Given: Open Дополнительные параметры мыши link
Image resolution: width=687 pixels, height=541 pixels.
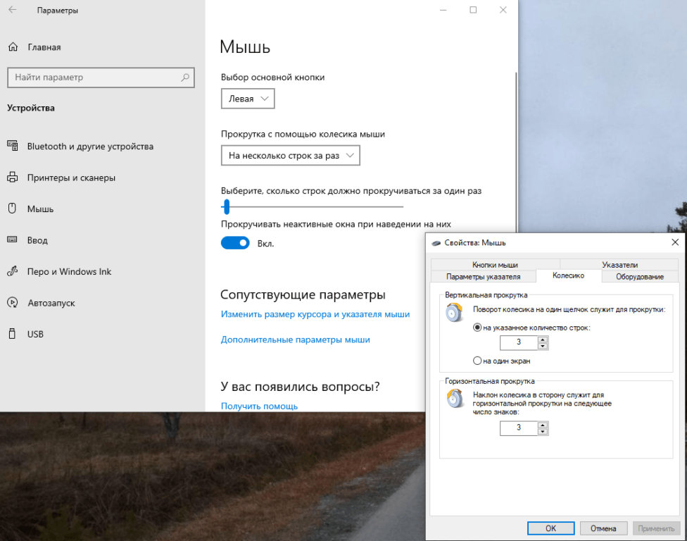Looking at the screenshot, I should point(296,340).
